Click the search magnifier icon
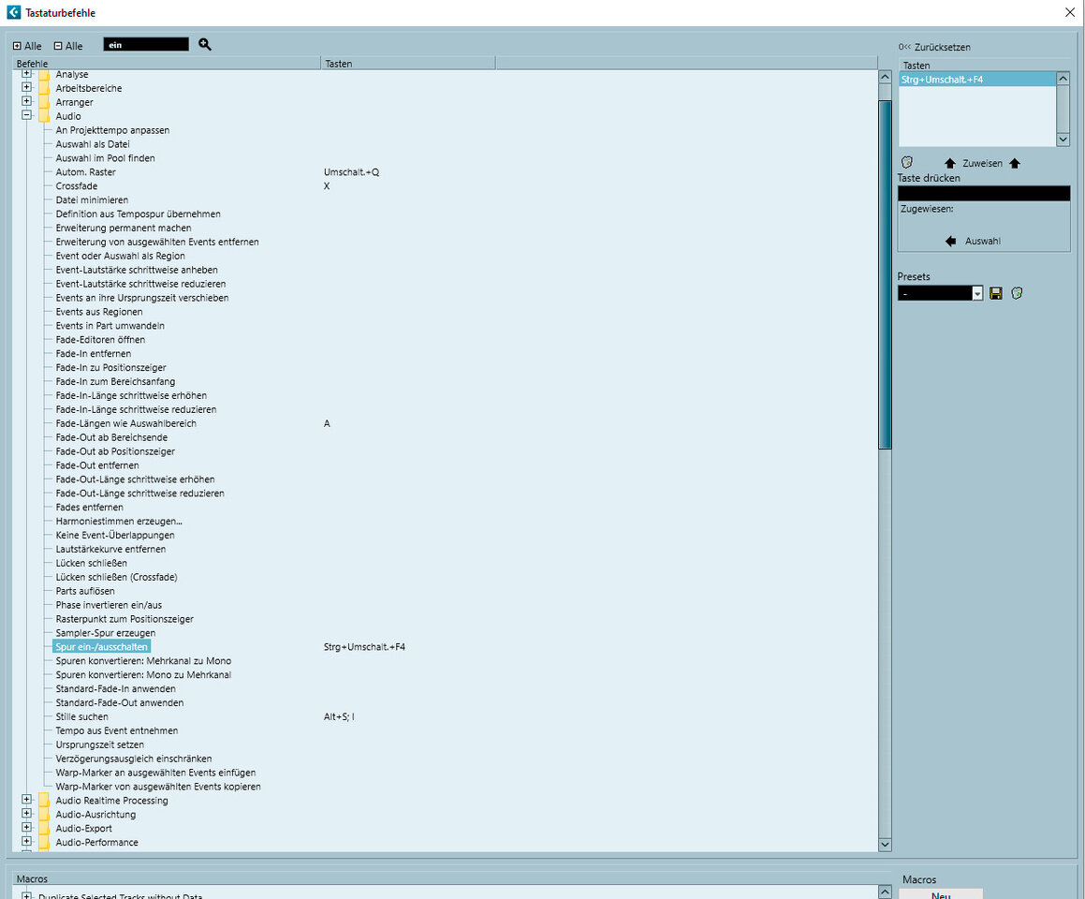 click(205, 44)
